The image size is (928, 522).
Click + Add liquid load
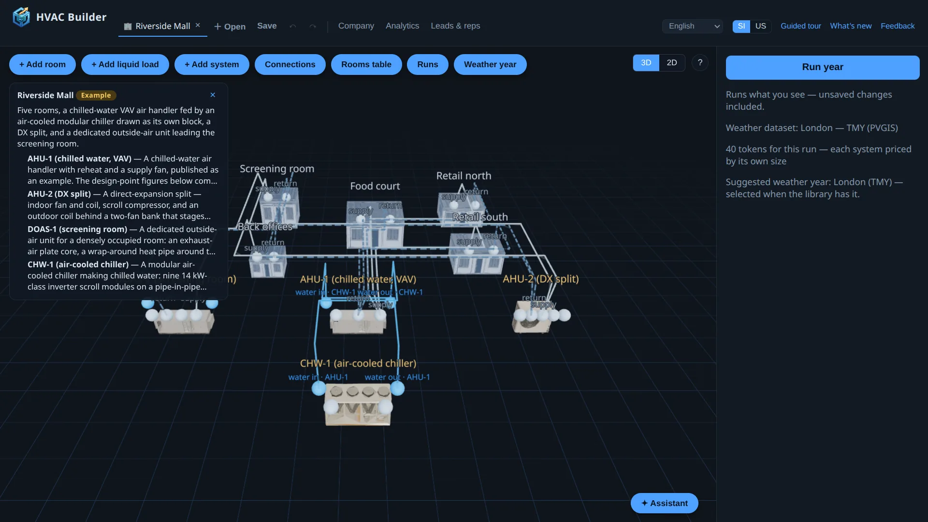(125, 64)
